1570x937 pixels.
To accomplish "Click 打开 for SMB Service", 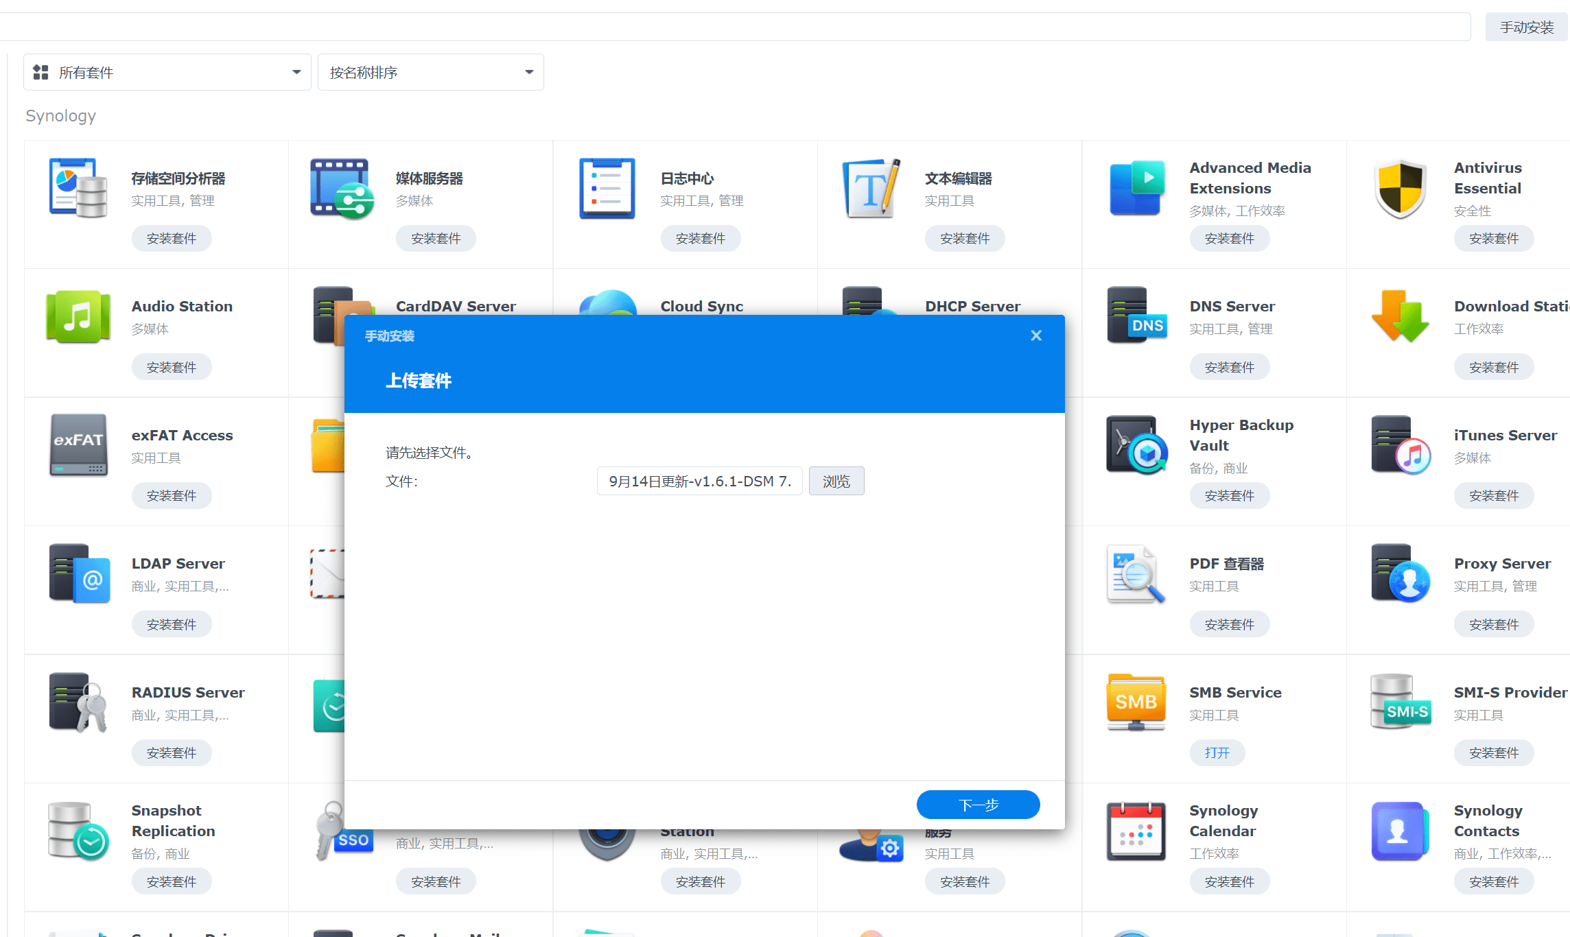I will click(x=1217, y=753).
